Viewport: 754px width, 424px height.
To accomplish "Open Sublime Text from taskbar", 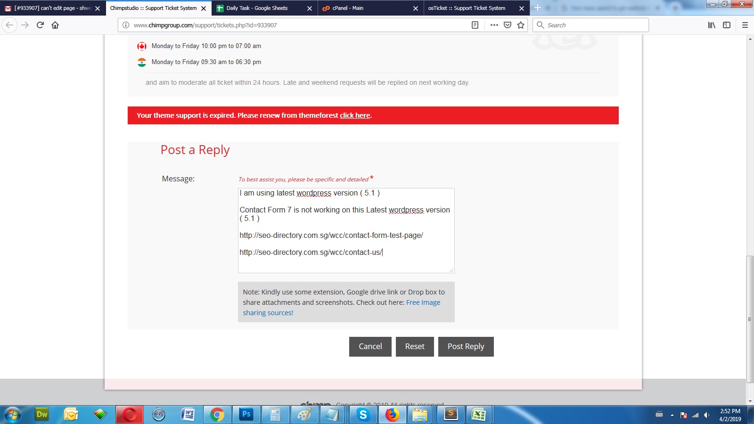I will coord(451,415).
